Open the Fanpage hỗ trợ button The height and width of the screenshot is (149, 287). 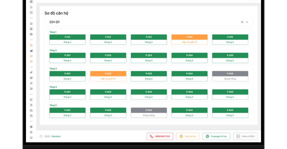216,136
